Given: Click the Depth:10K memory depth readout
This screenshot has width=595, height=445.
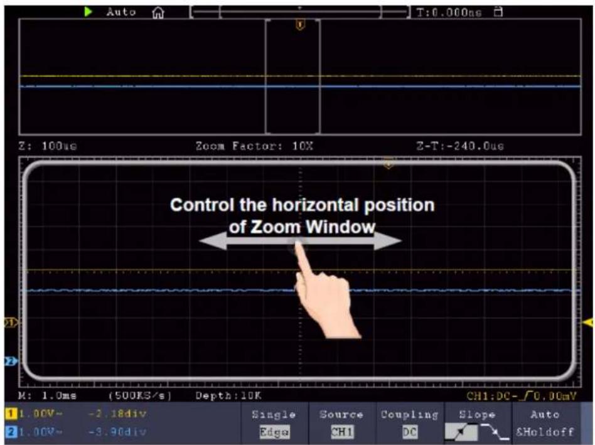Looking at the screenshot, I should pos(228,395).
